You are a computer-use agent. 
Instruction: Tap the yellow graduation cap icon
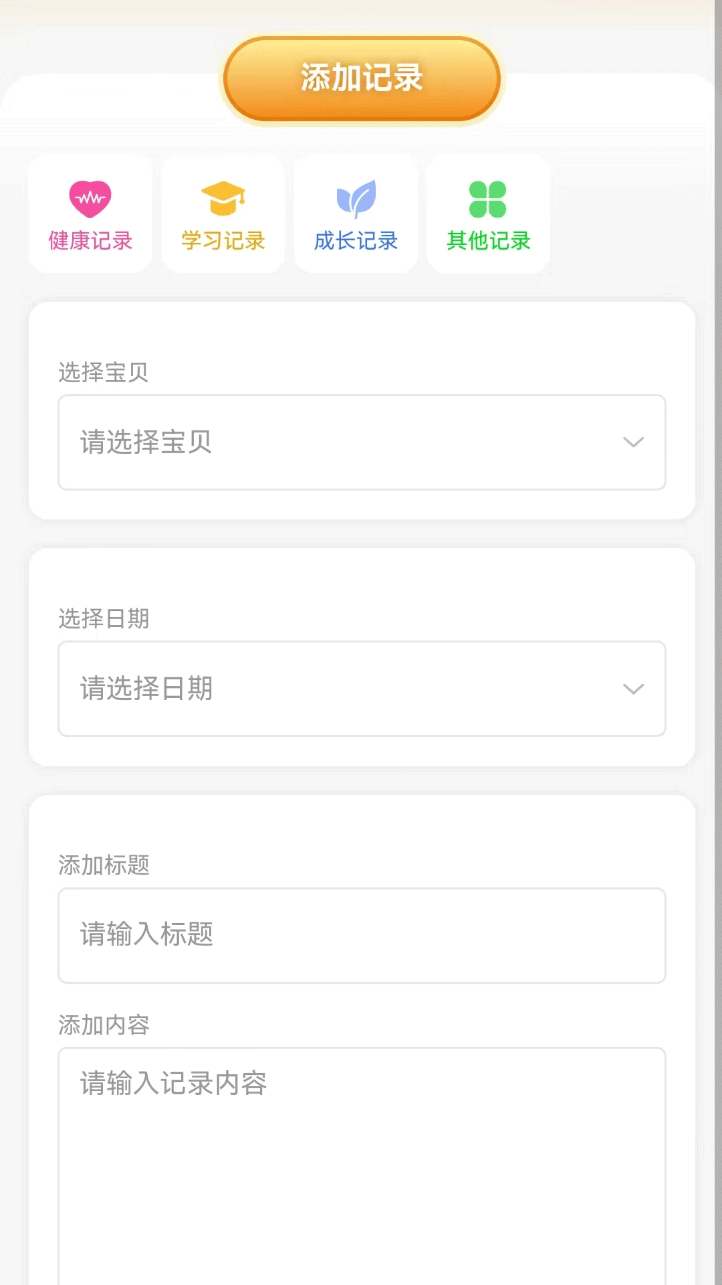[x=223, y=199]
